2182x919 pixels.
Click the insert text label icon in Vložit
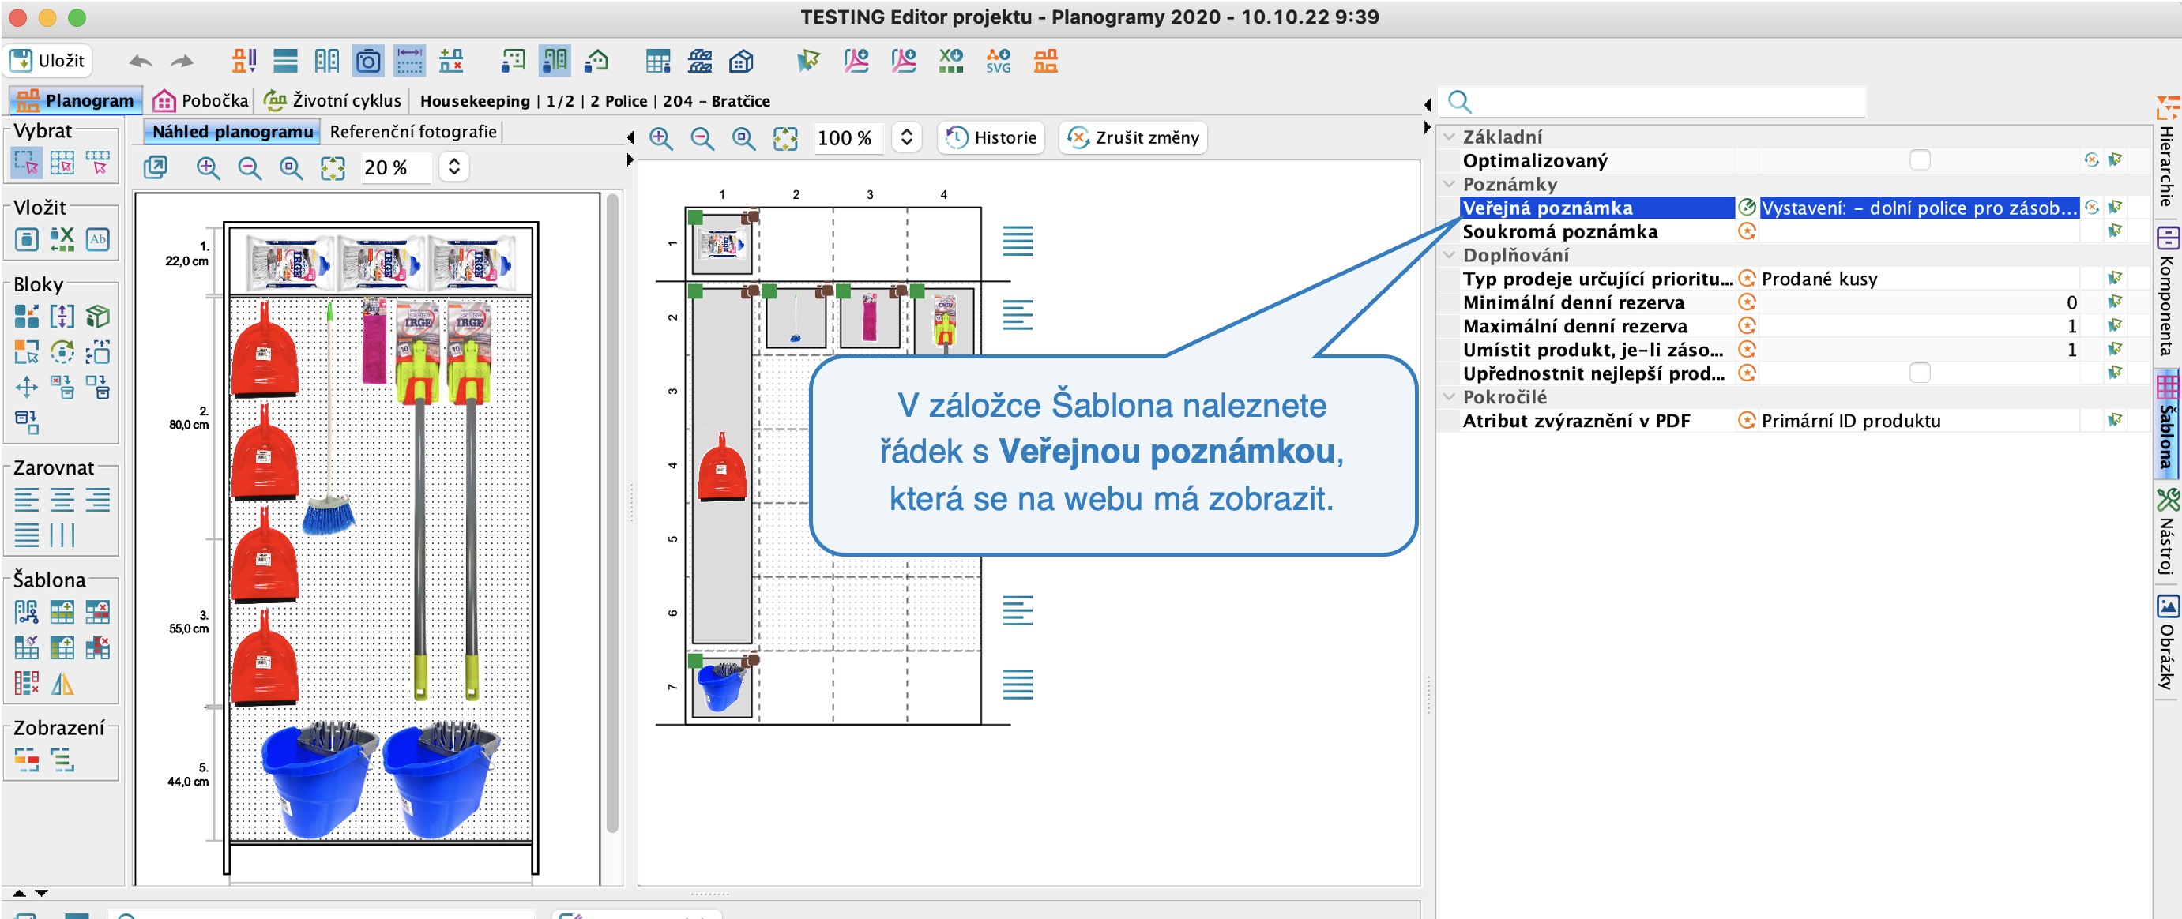(97, 239)
